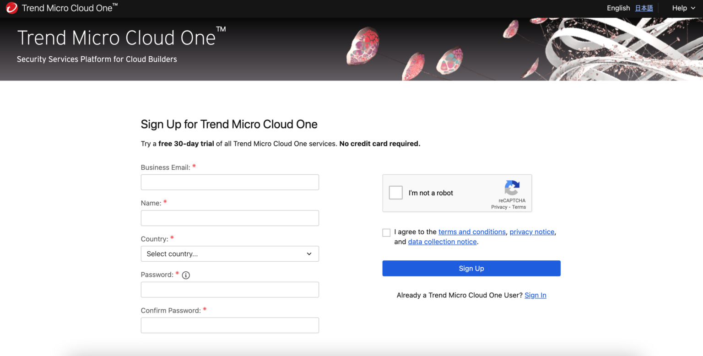Click the Password input field
Screen dimensions: 703x356
click(x=230, y=289)
